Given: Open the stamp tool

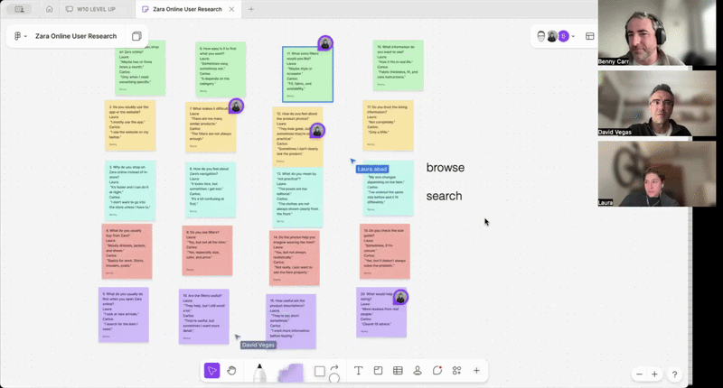Looking at the screenshot, I should (x=418, y=370).
